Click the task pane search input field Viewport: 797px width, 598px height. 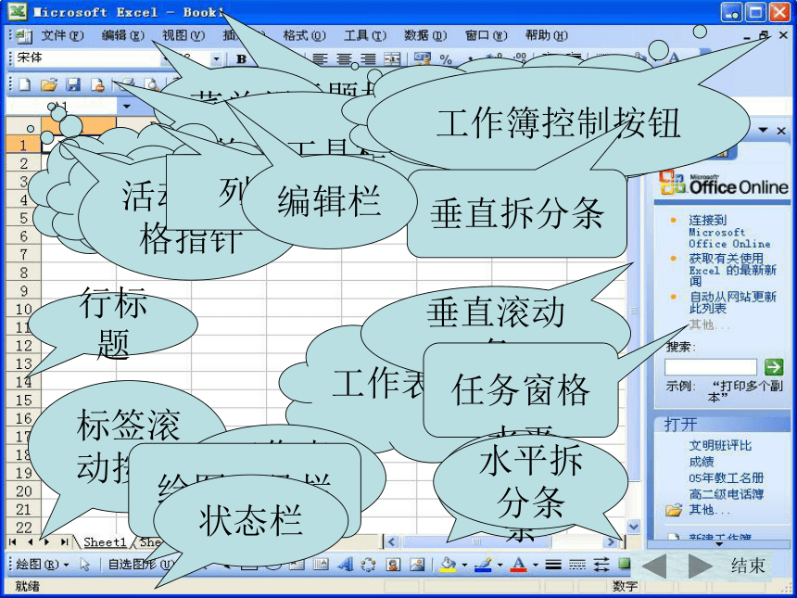(x=711, y=366)
